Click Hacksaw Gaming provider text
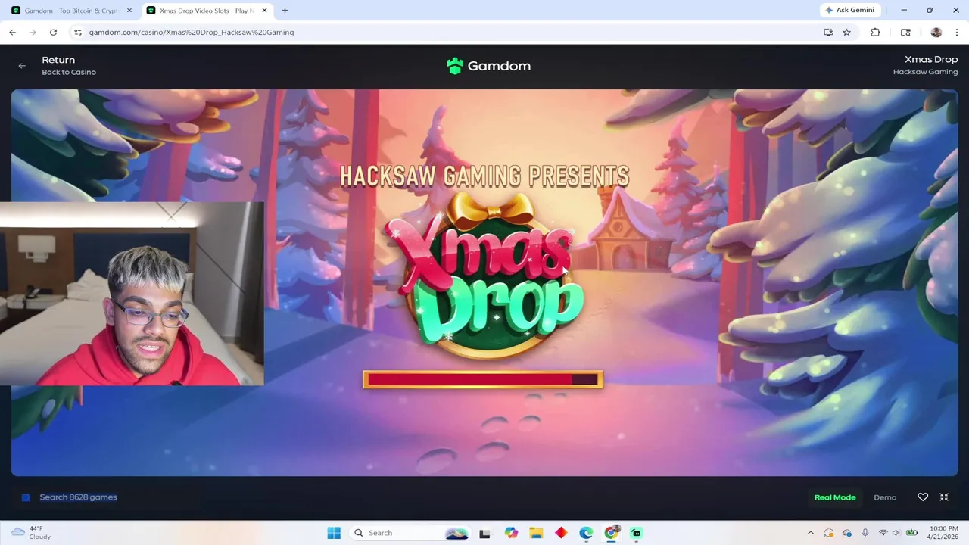Screen dimensions: 969x545 [x=925, y=72]
